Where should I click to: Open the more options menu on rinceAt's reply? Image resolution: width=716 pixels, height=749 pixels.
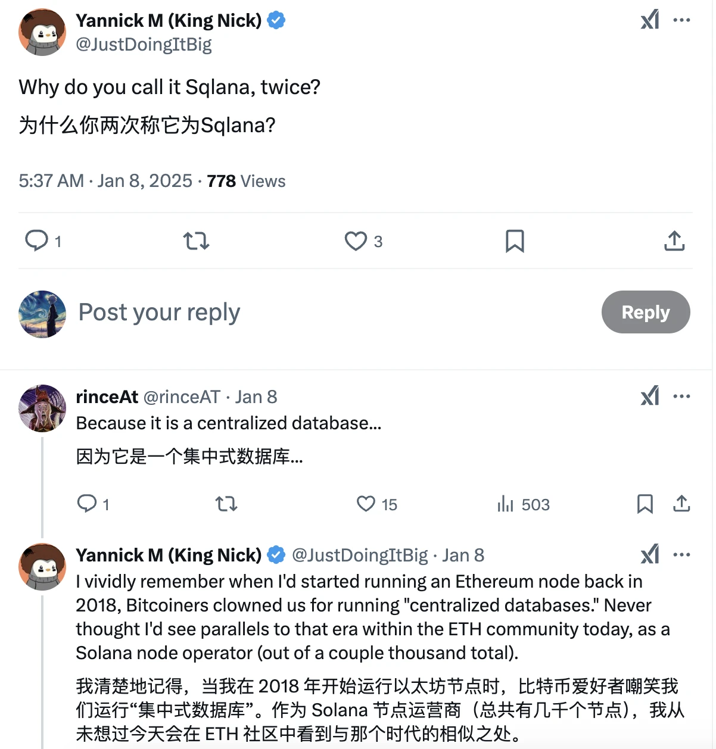(x=683, y=395)
